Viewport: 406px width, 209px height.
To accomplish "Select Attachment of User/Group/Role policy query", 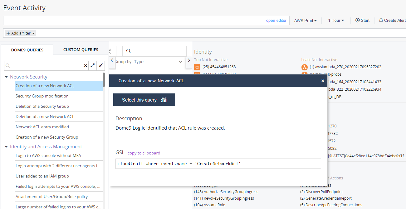I will coord(59,197).
